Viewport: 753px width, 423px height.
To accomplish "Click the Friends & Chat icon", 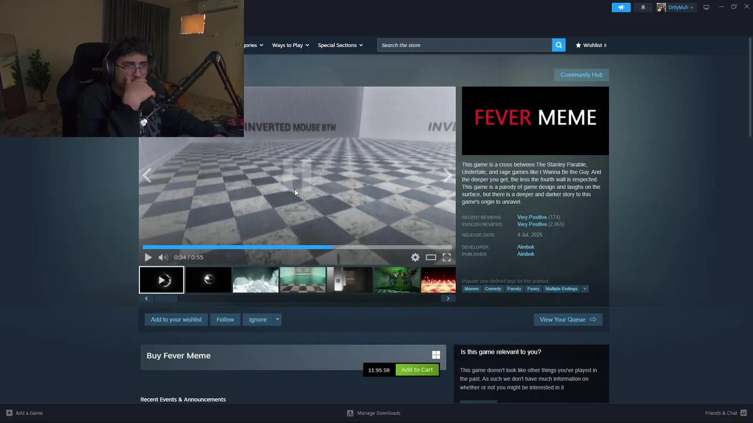I will pos(744,413).
